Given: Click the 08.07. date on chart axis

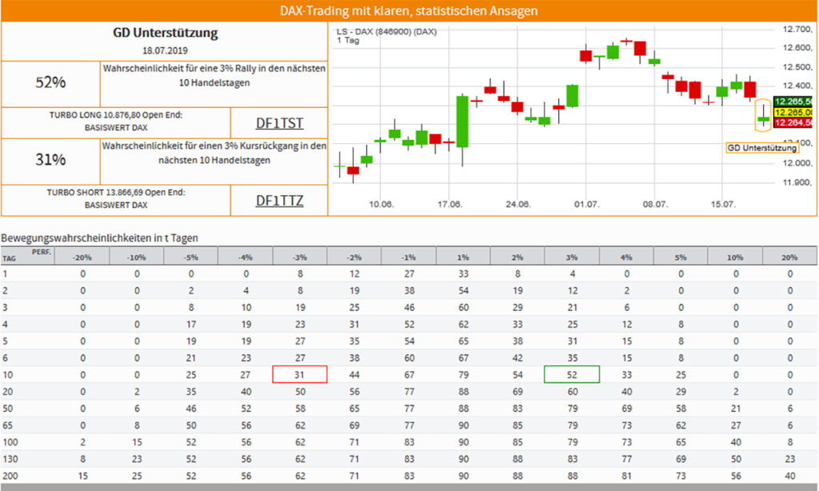Looking at the screenshot, I should tap(654, 204).
